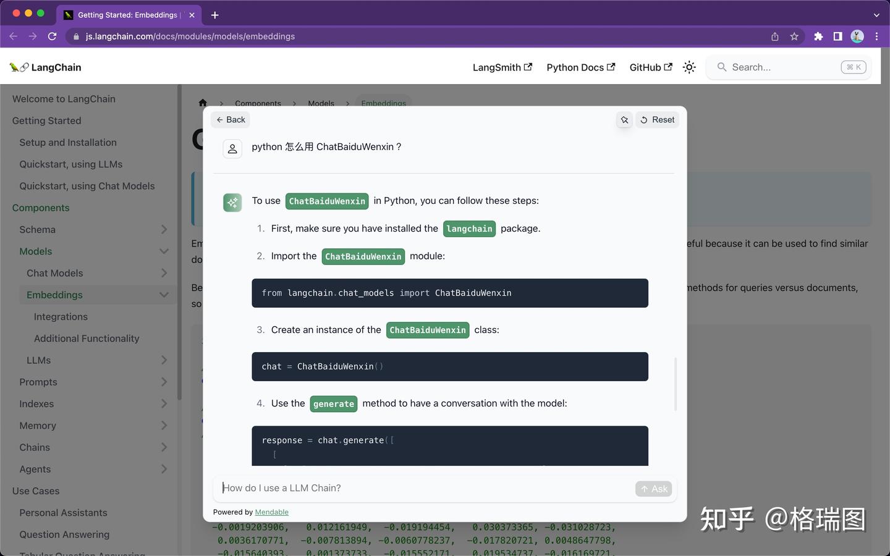Click the pin icon next to Reset

point(624,120)
